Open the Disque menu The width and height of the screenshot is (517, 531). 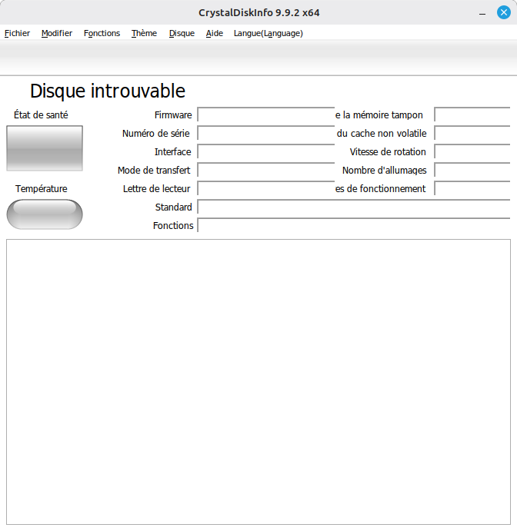182,33
